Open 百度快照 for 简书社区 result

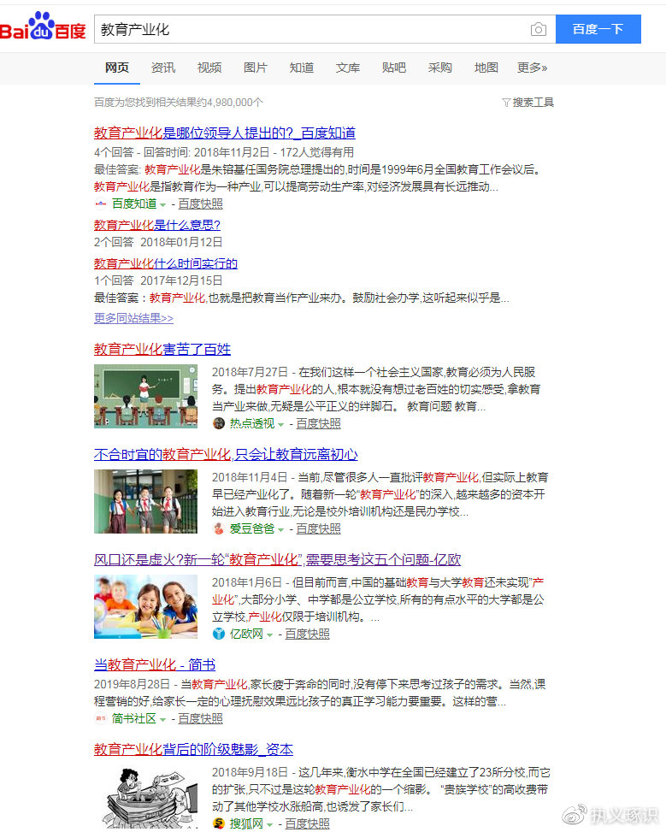click(201, 718)
